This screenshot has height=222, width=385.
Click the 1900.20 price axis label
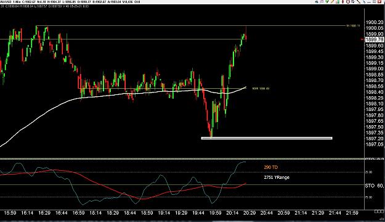pyautogui.click(x=375, y=22)
